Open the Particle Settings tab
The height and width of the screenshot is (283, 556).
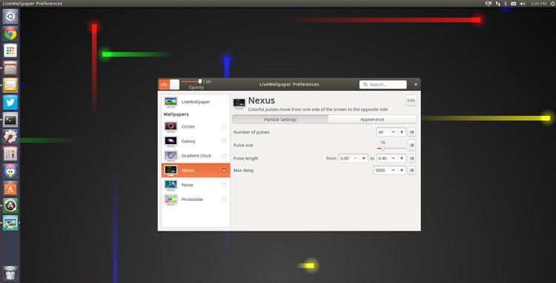point(280,120)
